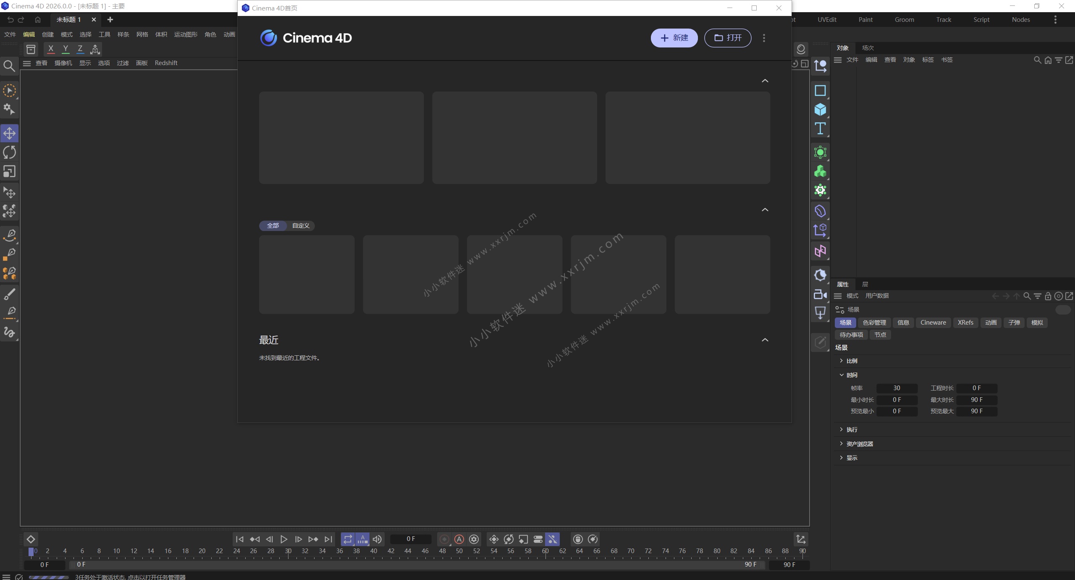The width and height of the screenshot is (1075, 580).
Task: Add a Camera object icon
Action: tap(820, 294)
